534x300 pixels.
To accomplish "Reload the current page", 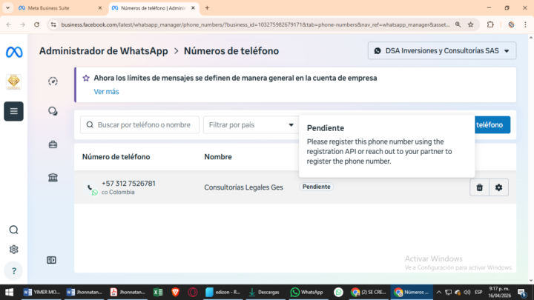I will coord(37,24).
